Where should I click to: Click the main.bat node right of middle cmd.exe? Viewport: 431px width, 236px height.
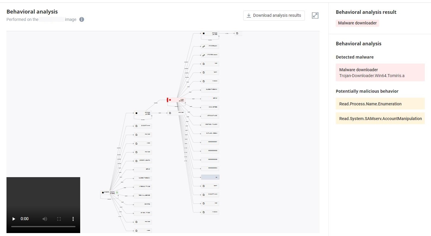[176, 113]
